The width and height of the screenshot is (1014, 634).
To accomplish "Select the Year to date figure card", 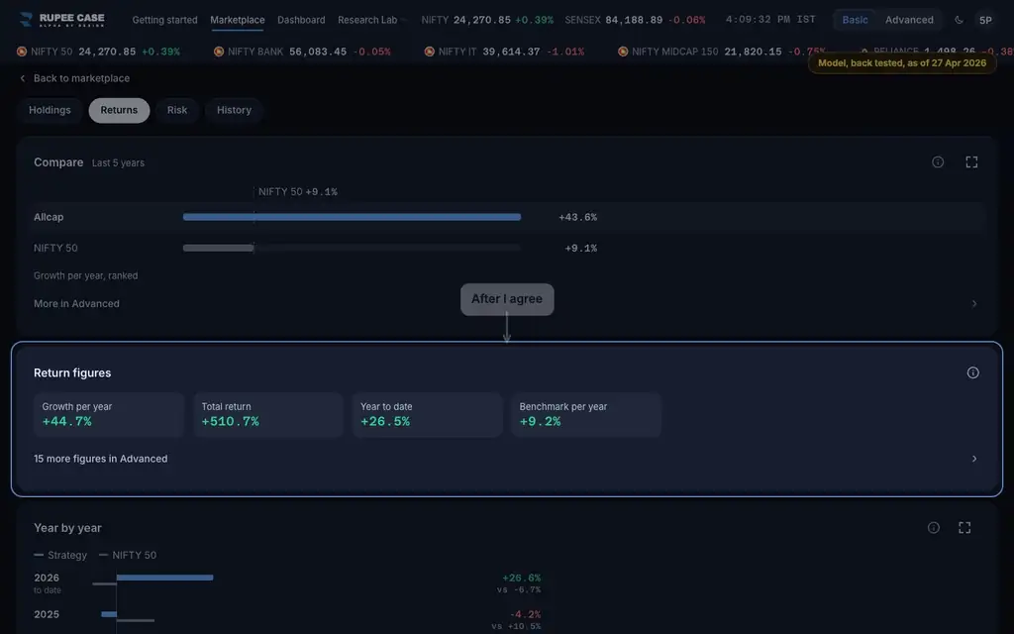I will pyautogui.click(x=428, y=415).
